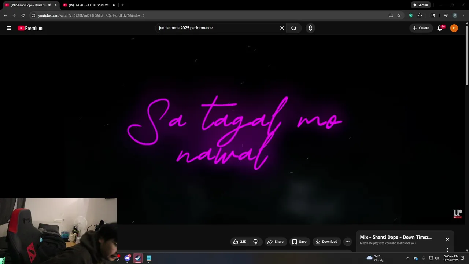Open YouTube notifications bell
Viewport: 469px width, 264px height.
coord(440,28)
